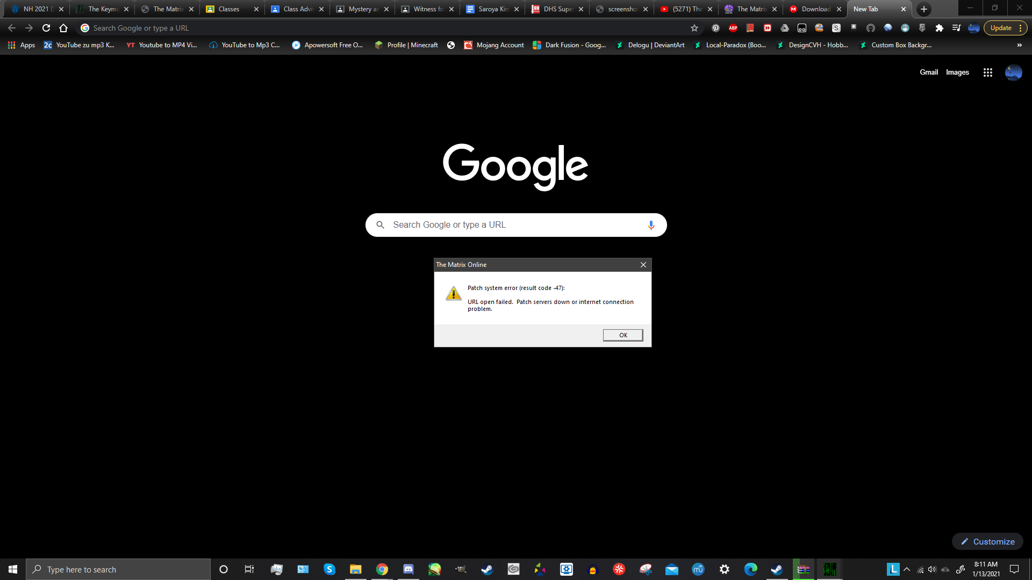Open the Gmail link
This screenshot has height=580, width=1032.
click(x=928, y=73)
